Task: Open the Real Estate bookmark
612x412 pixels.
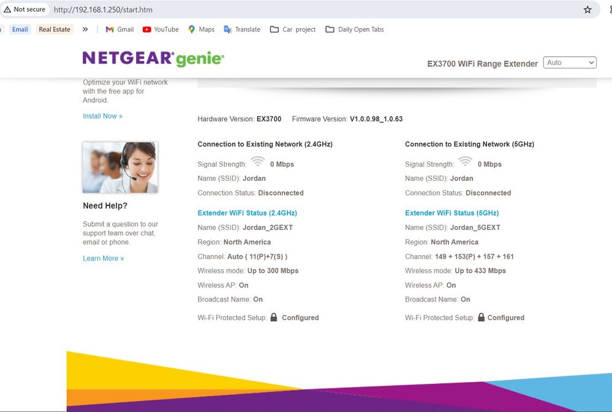Action: point(55,29)
